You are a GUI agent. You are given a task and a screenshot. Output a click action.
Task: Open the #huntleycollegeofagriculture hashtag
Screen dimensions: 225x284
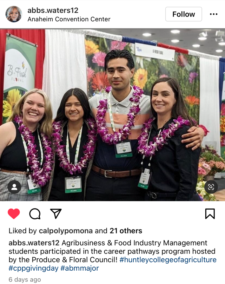[x=168, y=260]
